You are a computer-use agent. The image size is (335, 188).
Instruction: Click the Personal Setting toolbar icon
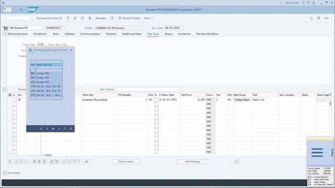120,18
